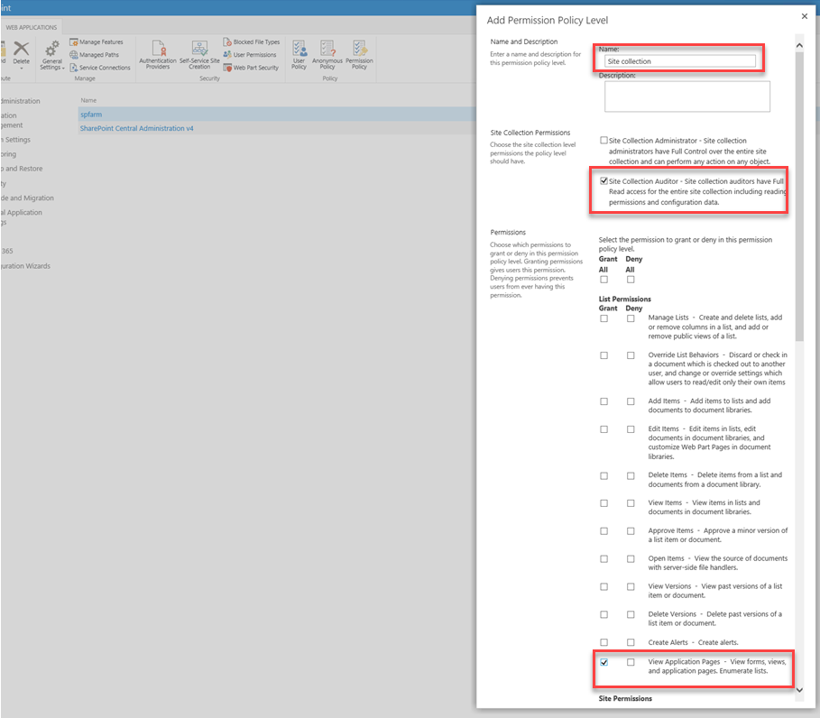Grant the Edit Items permission
The width and height of the screenshot is (820, 718).
pyautogui.click(x=604, y=429)
